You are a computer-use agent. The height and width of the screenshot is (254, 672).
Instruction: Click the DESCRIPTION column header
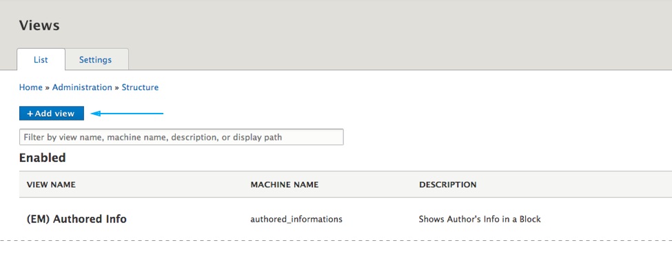pyautogui.click(x=448, y=184)
